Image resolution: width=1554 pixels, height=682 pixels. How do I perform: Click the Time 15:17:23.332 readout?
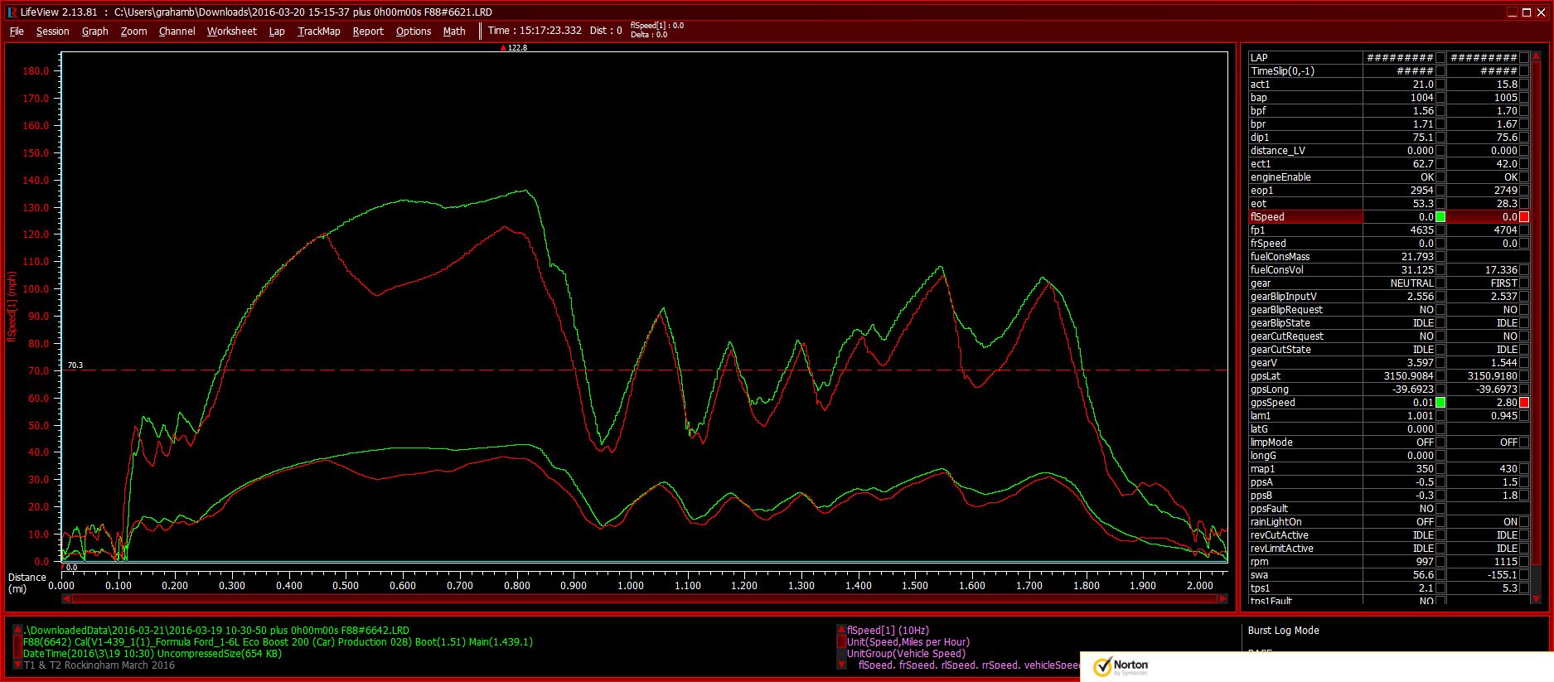pyautogui.click(x=535, y=31)
